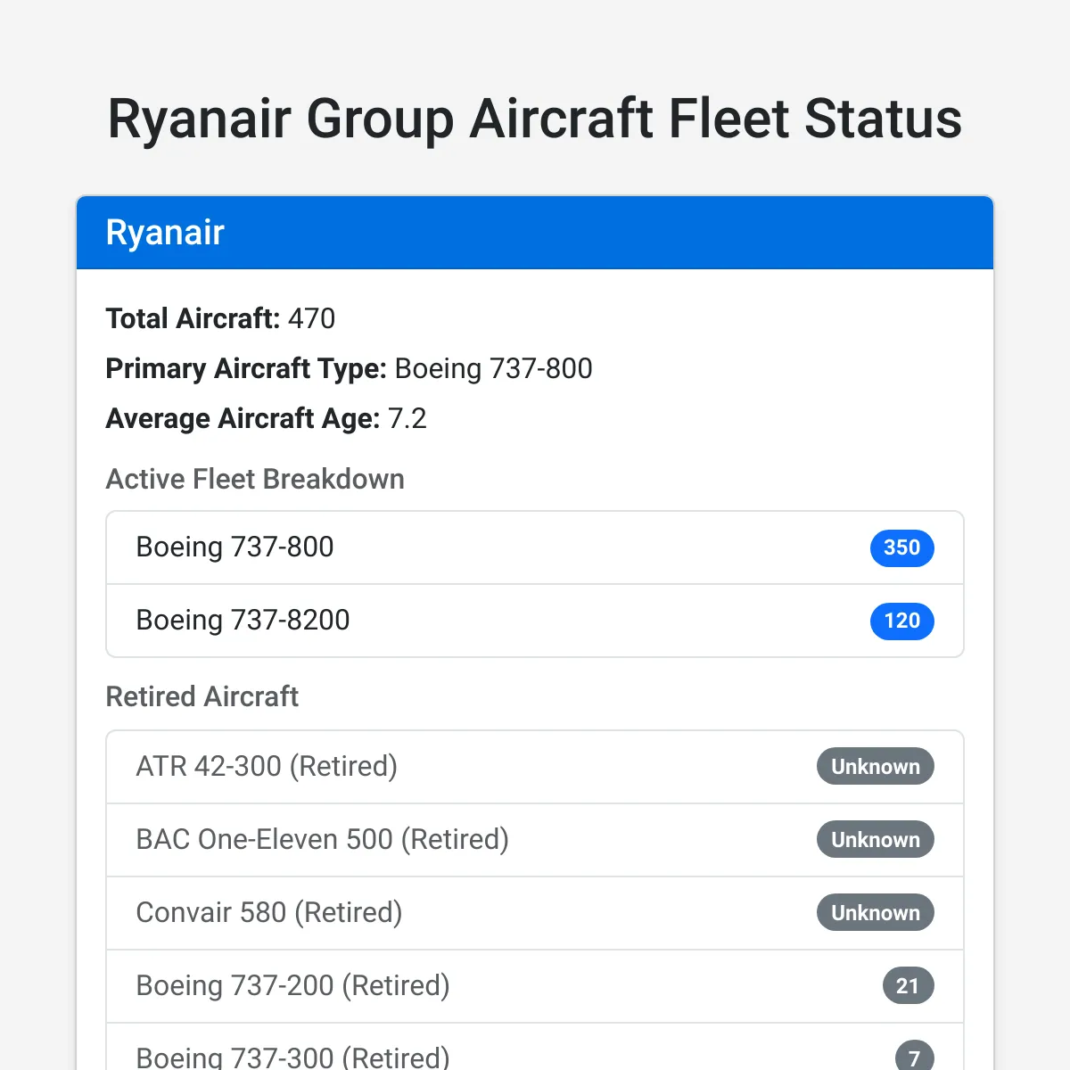This screenshot has width=1070, height=1070.
Task: Click the Average Aircraft Age: 7.2 line
Action: [x=266, y=418]
